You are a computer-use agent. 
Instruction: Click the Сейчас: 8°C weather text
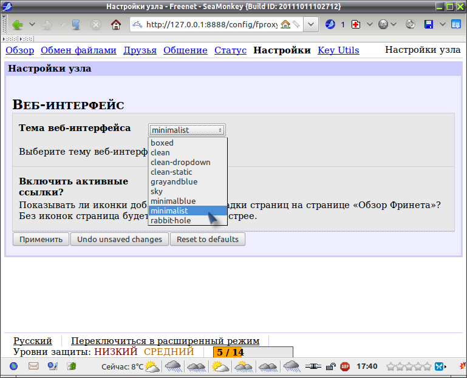(123, 366)
